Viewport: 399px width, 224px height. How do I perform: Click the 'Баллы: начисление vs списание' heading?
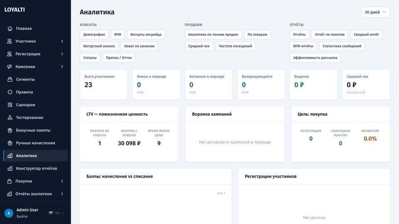click(x=120, y=176)
